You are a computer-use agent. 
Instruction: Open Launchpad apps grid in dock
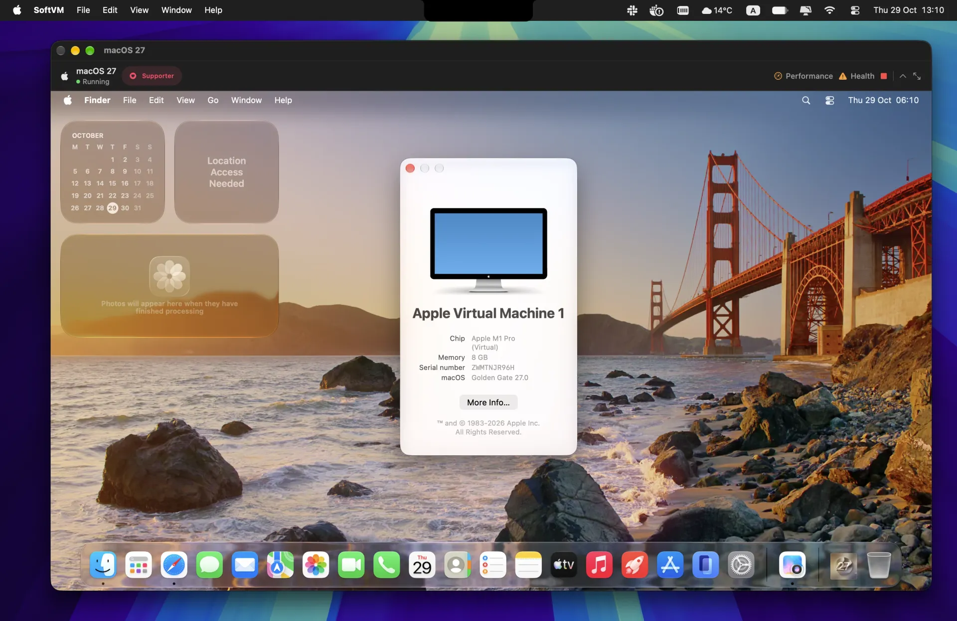point(139,565)
